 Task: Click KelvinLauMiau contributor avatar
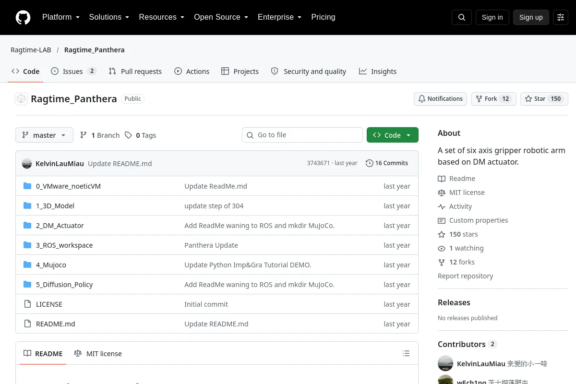(445, 363)
